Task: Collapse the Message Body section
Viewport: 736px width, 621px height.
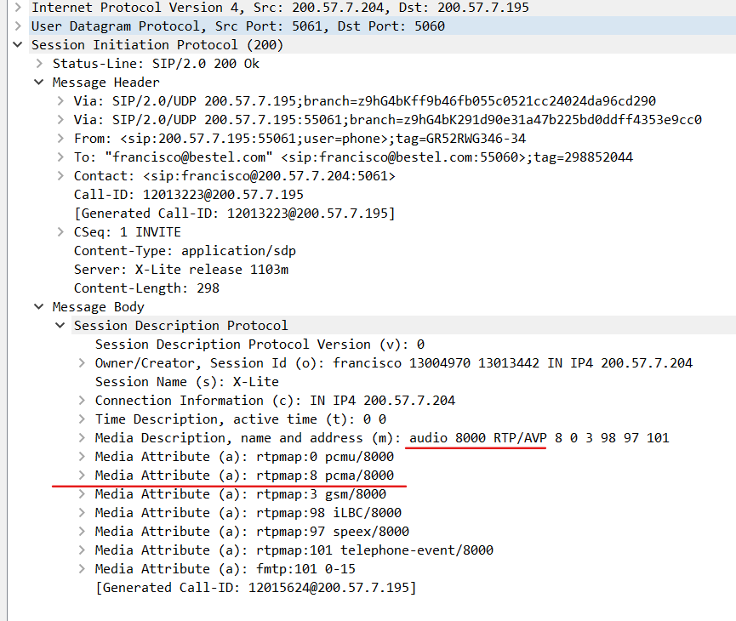Action: (39, 306)
